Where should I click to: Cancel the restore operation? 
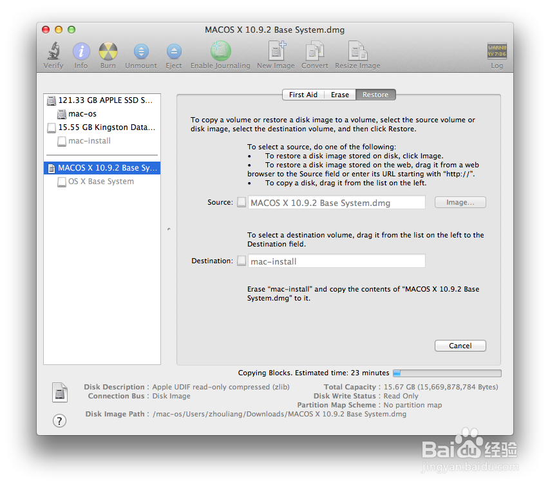pos(460,346)
